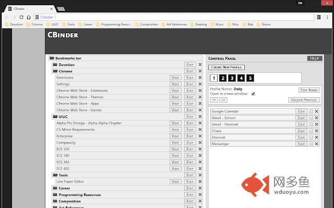The image size is (334, 208).
Task: Reload the page with the browser refresh icon
Action: tap(21, 17)
